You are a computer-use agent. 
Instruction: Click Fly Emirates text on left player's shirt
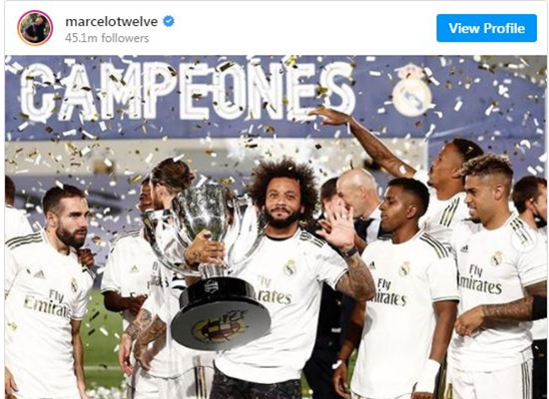point(48,304)
